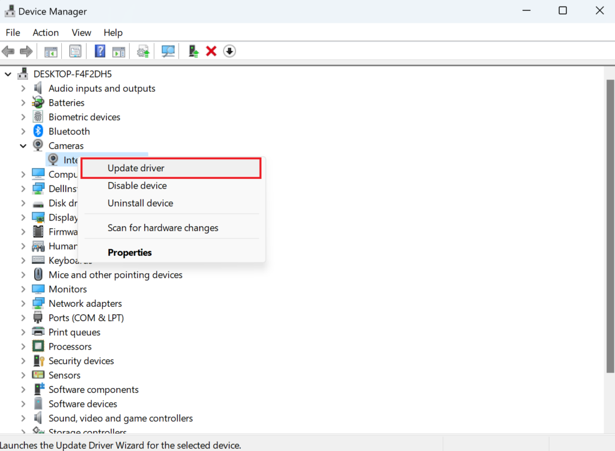Click the blue Help question mark toolbar icon
Viewport: 615px width, 451px height.
click(x=100, y=52)
